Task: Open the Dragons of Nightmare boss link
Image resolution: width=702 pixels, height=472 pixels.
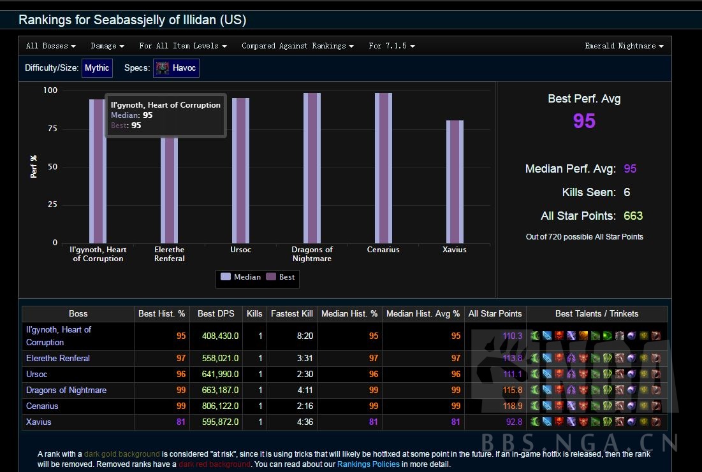Action: 66,390
